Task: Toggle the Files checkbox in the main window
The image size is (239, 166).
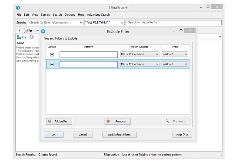Action: (20, 30)
